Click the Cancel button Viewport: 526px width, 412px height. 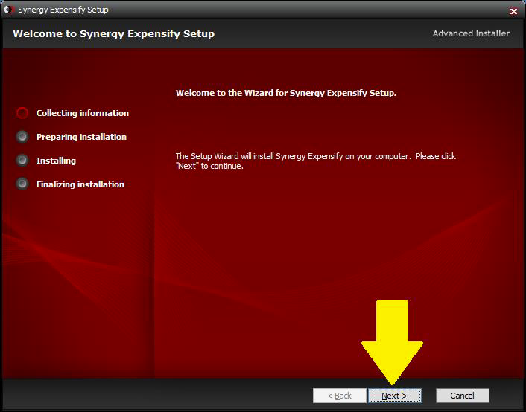coord(462,396)
